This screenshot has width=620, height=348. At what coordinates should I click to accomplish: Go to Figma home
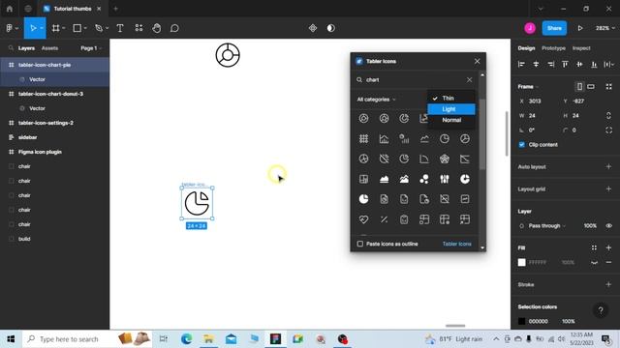pyautogui.click(x=10, y=9)
